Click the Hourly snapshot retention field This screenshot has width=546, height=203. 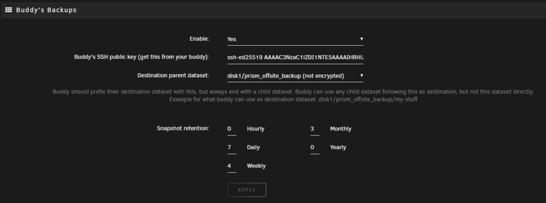[x=232, y=129]
